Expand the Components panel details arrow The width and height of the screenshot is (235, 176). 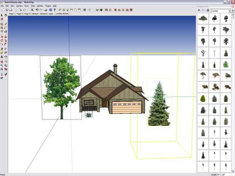point(233,11)
